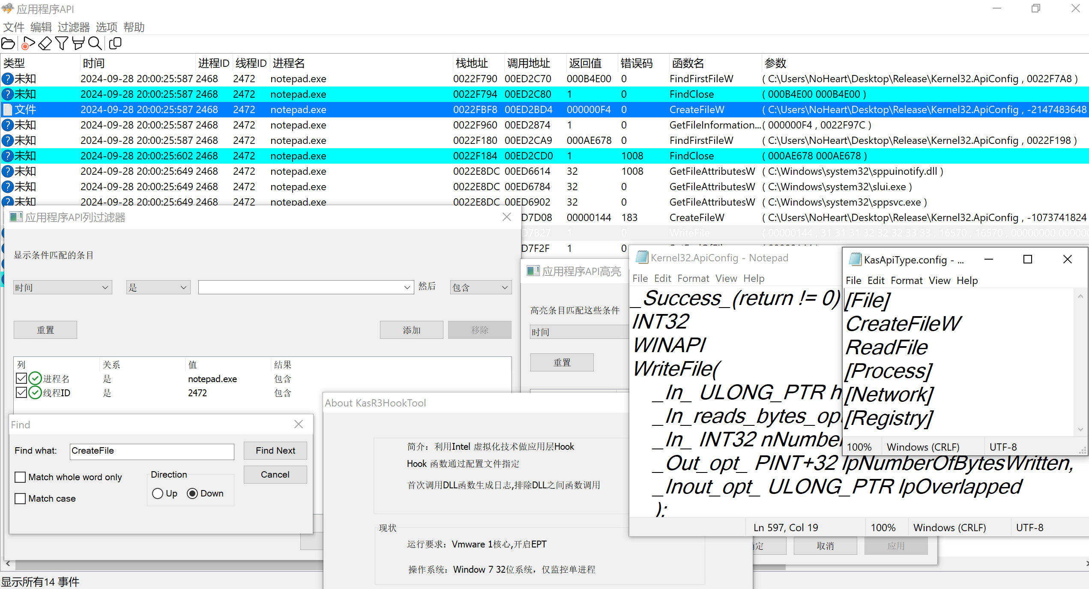Click the record/capture toolbar icon

click(x=28, y=43)
